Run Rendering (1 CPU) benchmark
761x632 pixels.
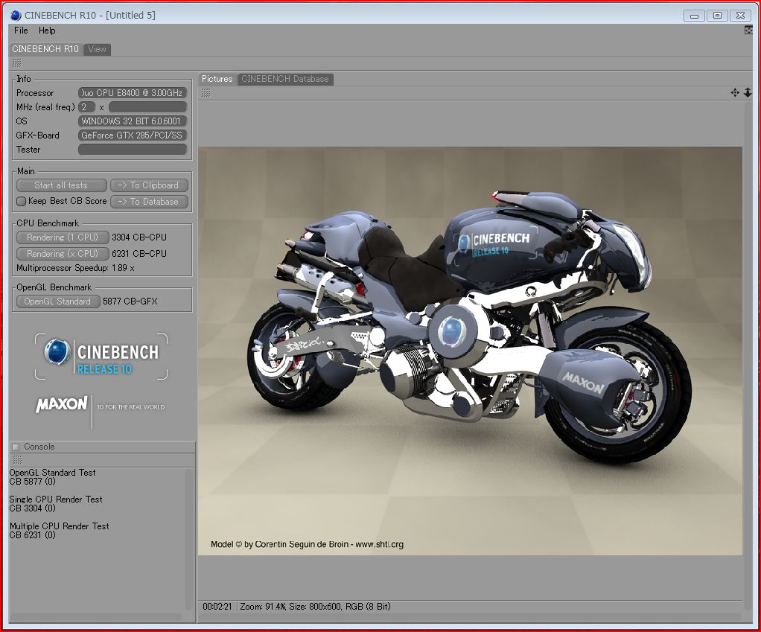pyautogui.click(x=62, y=237)
